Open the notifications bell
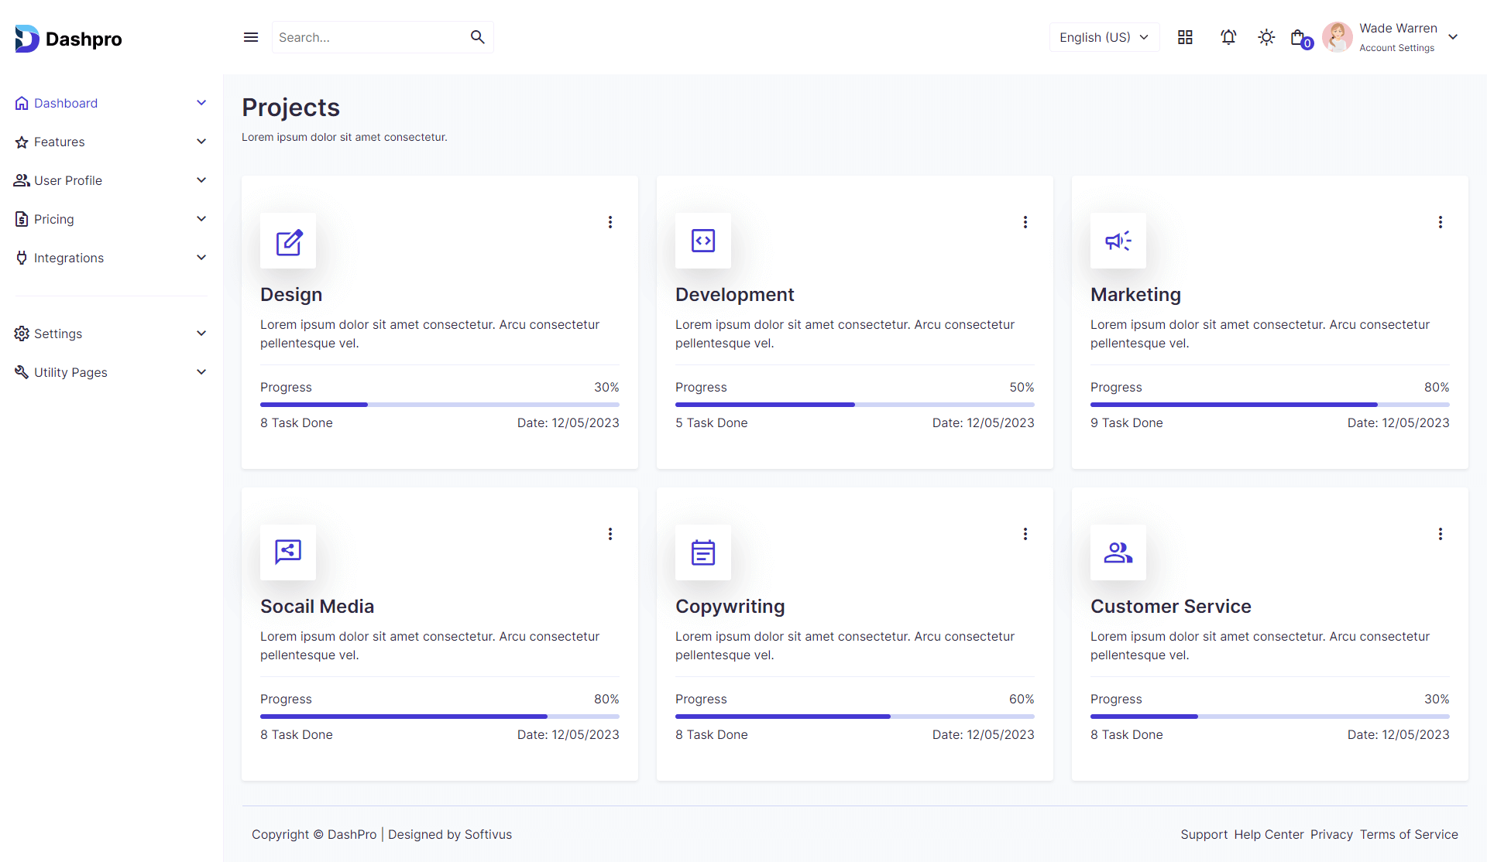 point(1228,37)
